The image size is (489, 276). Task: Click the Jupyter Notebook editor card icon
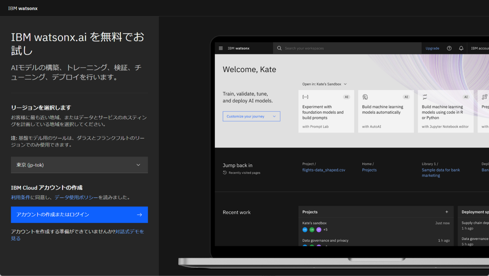tap(425, 97)
